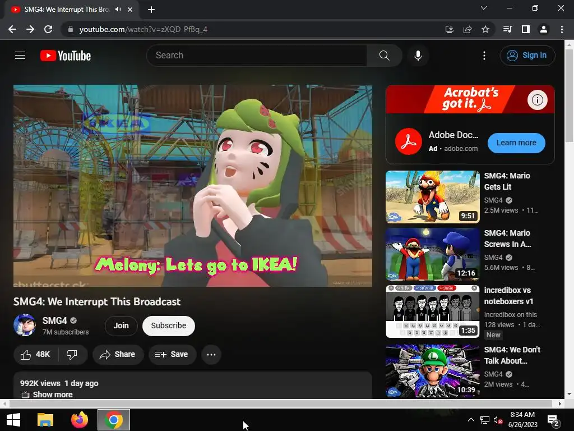Reload the YouTube page
The width and height of the screenshot is (574, 431).
click(48, 29)
